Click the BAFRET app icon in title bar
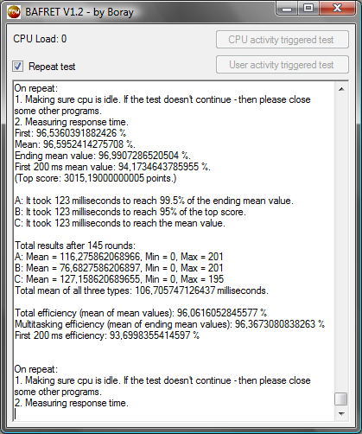This screenshot has height=434, width=362. 14,12
